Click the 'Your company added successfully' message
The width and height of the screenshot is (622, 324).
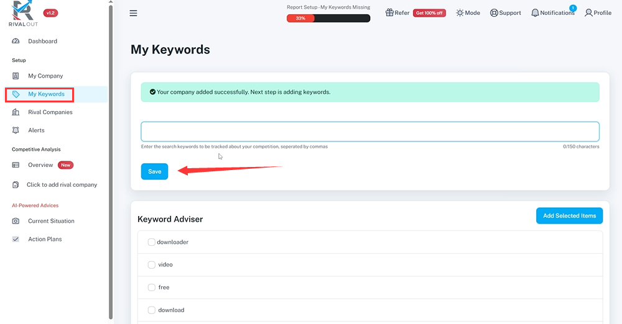[244, 92]
